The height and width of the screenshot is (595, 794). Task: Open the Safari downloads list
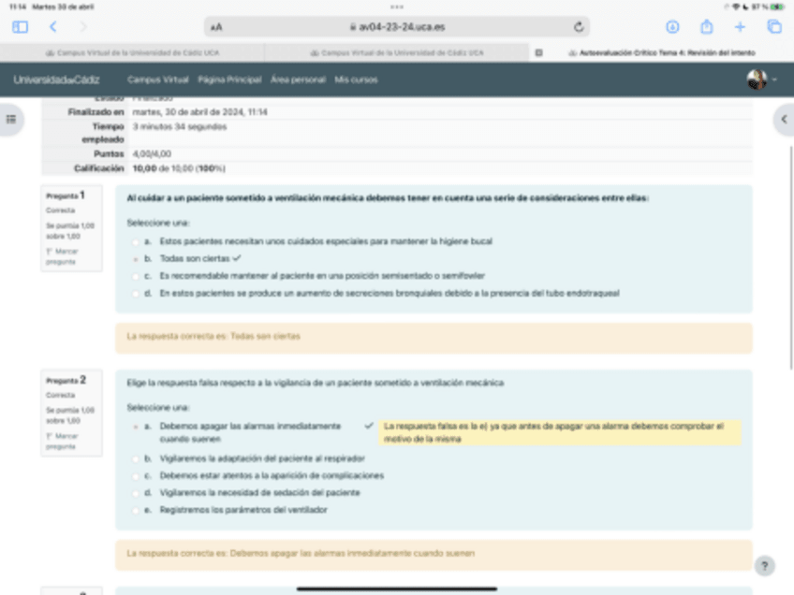pyautogui.click(x=672, y=27)
